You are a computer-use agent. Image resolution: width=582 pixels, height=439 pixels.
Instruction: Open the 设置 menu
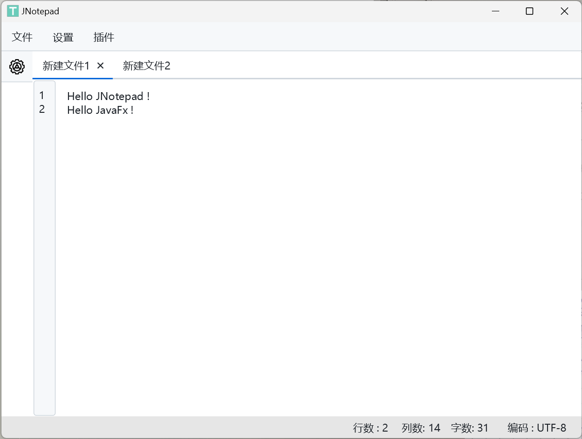(x=63, y=37)
